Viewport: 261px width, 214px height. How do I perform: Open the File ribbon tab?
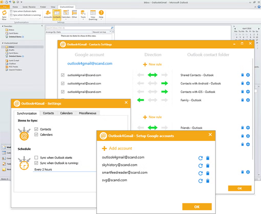point(5,7)
